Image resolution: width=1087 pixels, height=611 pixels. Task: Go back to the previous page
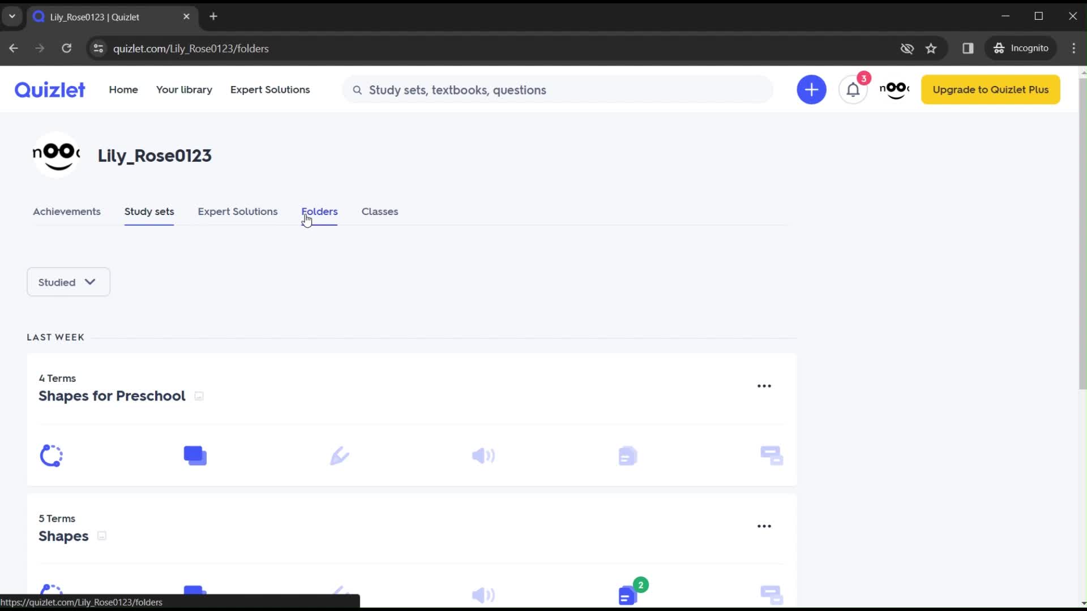(14, 49)
